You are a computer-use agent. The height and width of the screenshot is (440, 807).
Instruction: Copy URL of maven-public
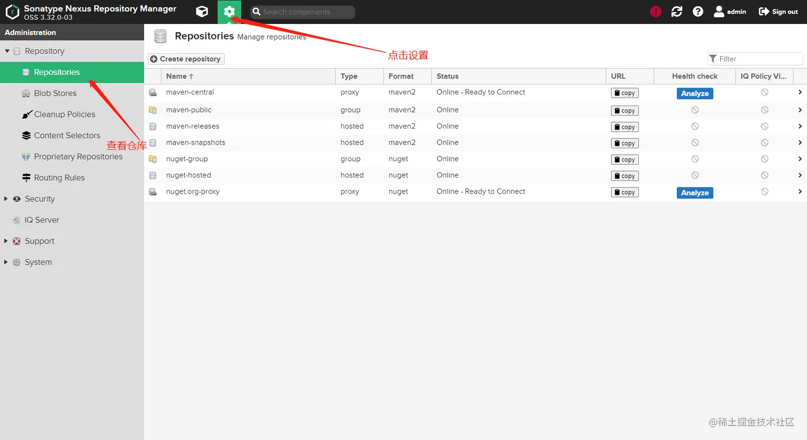(x=624, y=110)
